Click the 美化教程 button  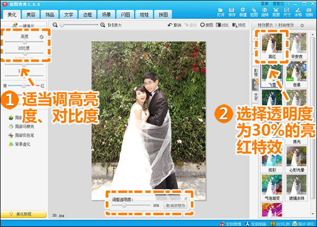pyautogui.click(x=23, y=214)
